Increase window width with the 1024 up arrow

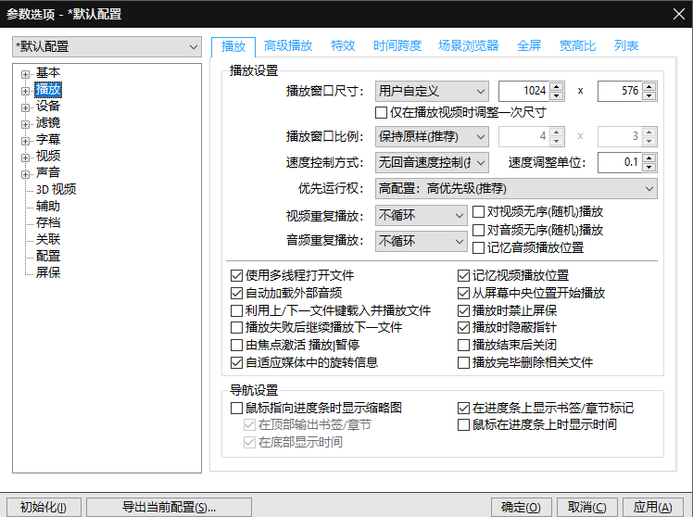pyautogui.click(x=556, y=87)
